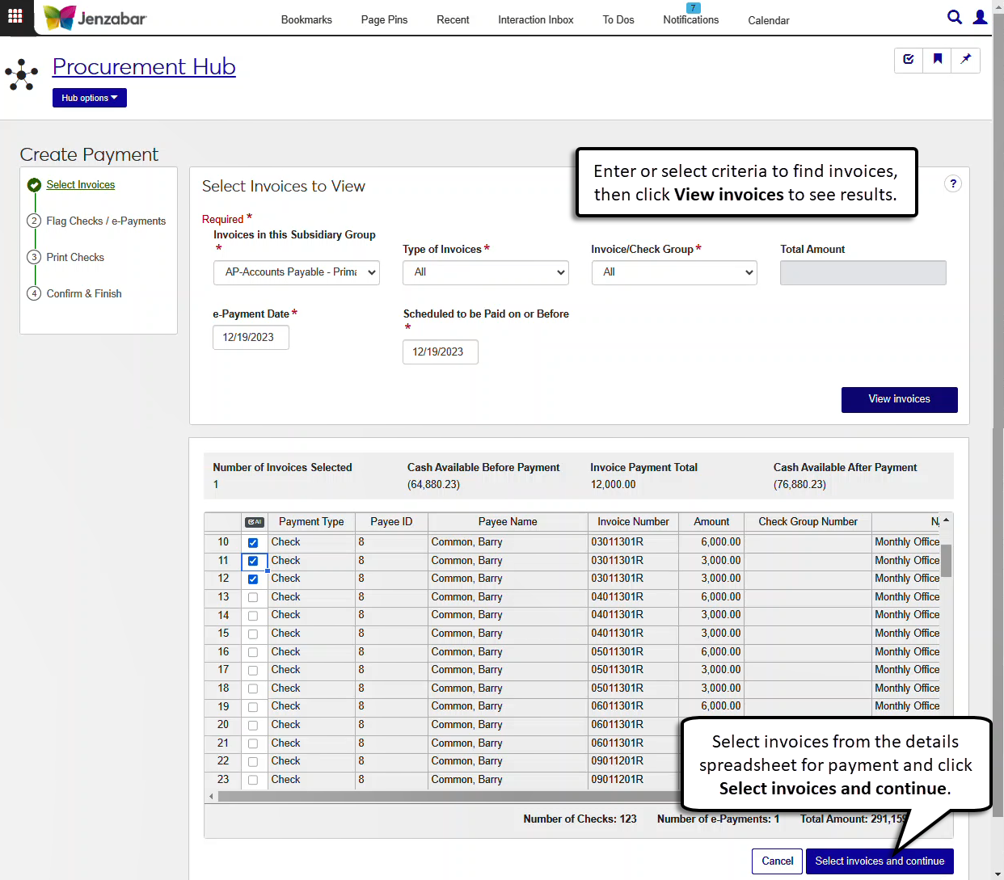1004x880 pixels.
Task: Click the select-all icon in grid header
Action: coord(255,522)
